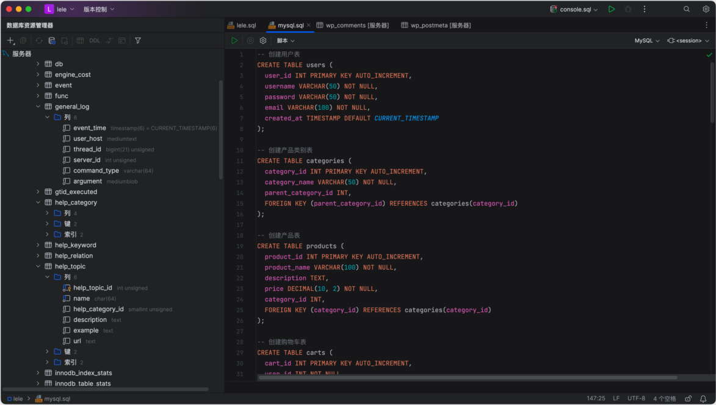This screenshot has width=716, height=405.
Task: Click the duplicate data source icon
Action: (x=23, y=41)
